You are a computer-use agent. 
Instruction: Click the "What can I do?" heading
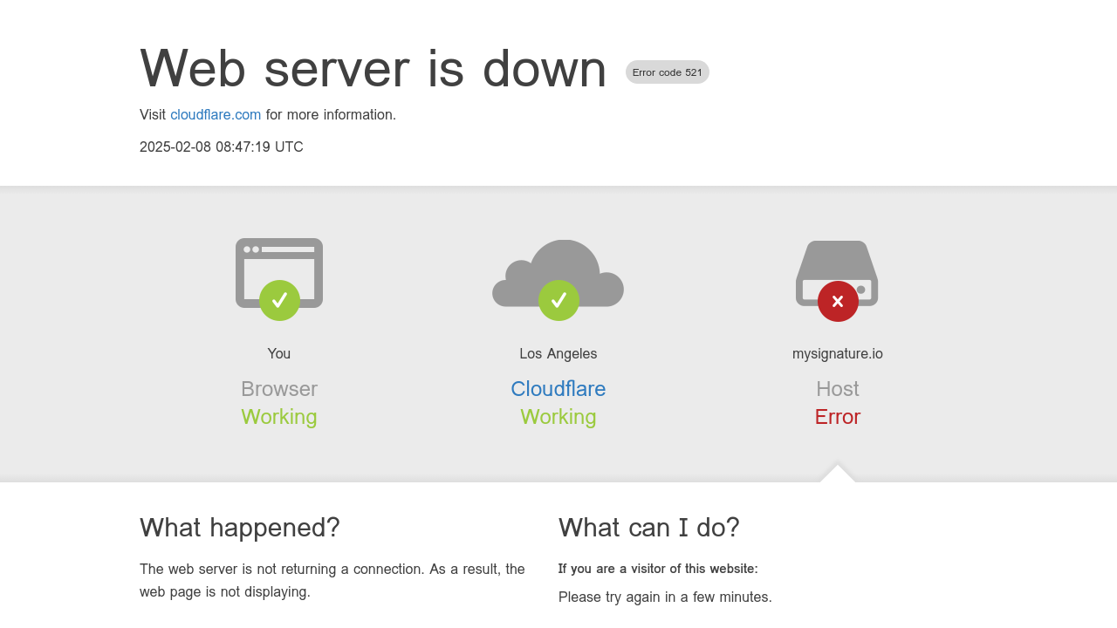(649, 528)
